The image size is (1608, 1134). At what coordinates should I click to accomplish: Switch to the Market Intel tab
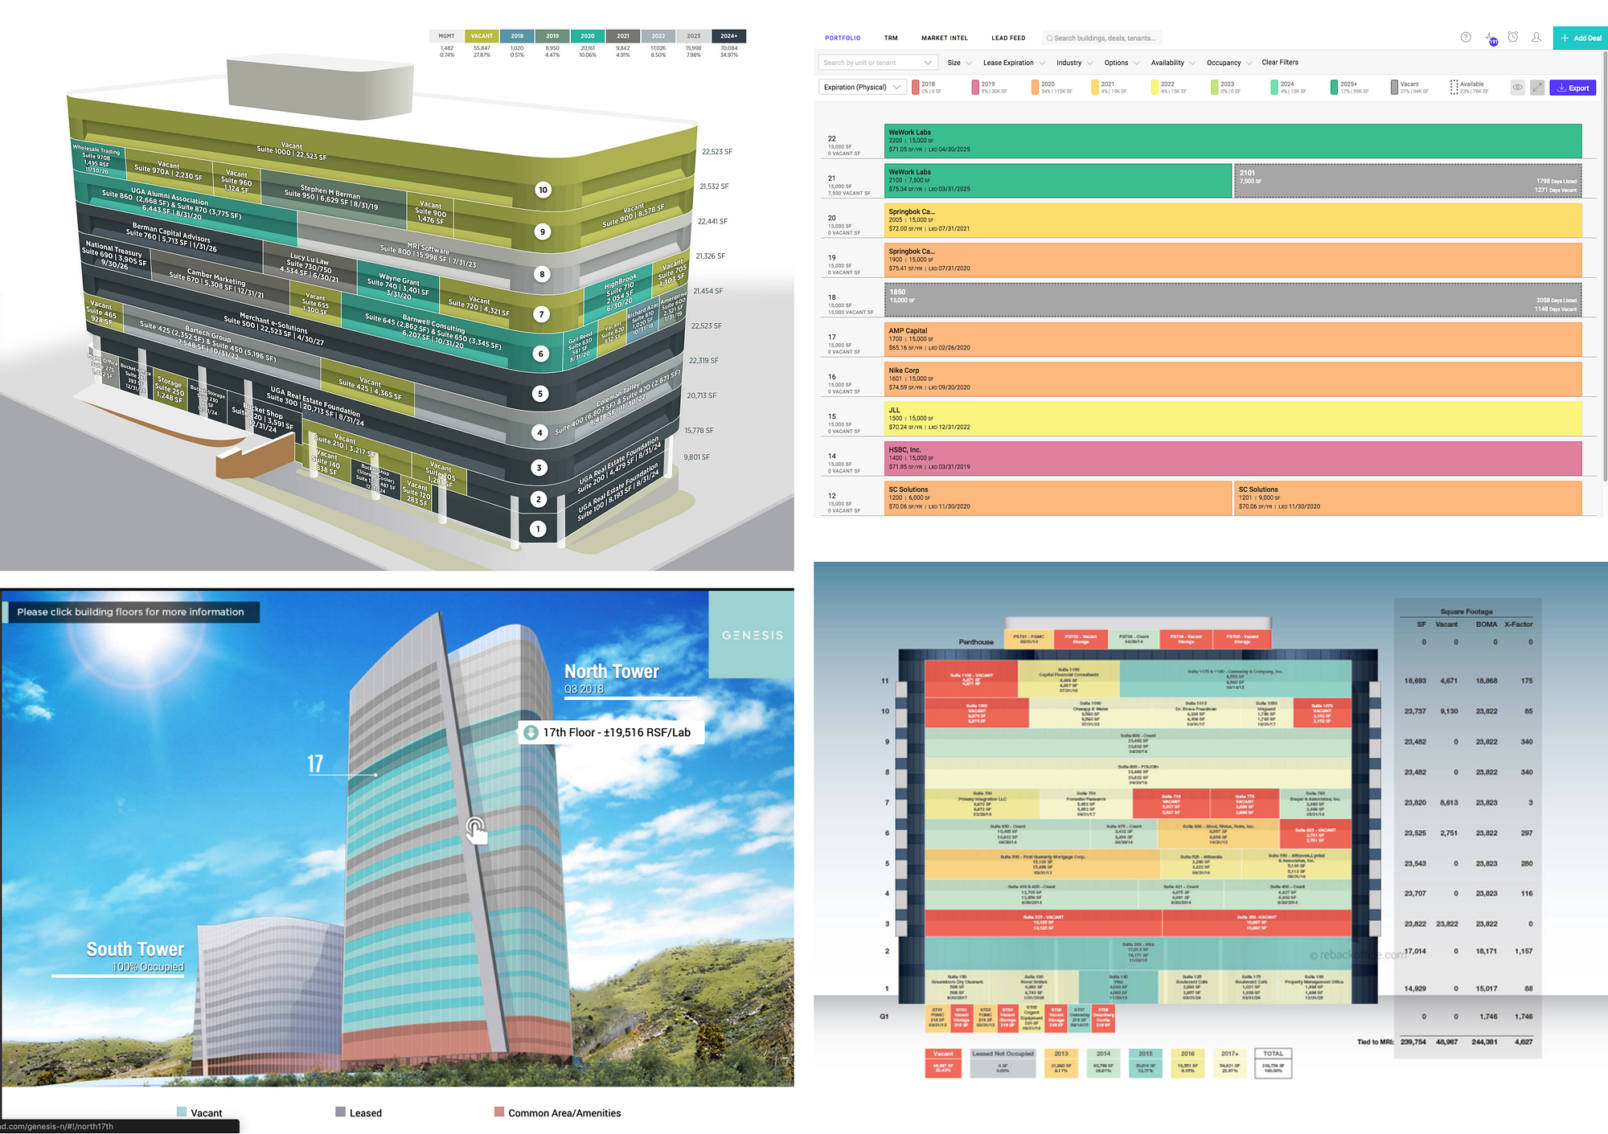point(945,38)
